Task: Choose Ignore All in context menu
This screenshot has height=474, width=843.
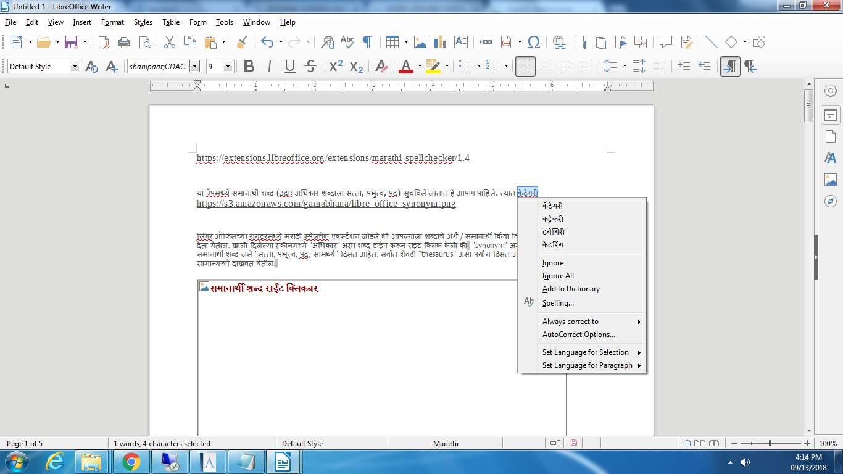Action: tap(583, 276)
